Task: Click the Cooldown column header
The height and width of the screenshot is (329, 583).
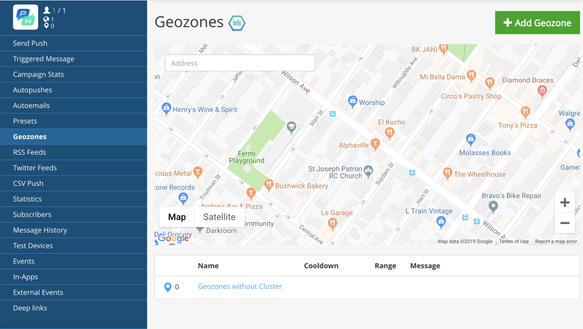Action: point(321,266)
